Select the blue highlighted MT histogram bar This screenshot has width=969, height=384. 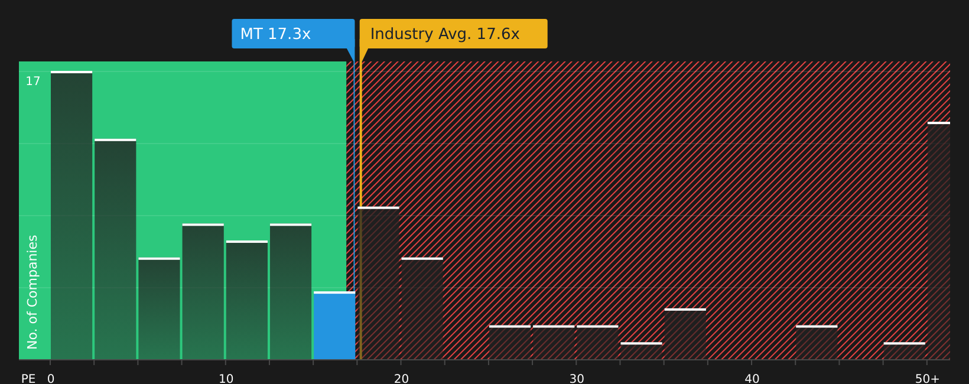[x=334, y=326]
